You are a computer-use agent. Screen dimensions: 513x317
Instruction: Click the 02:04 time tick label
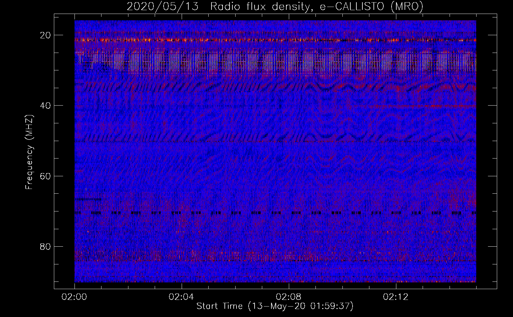click(181, 297)
